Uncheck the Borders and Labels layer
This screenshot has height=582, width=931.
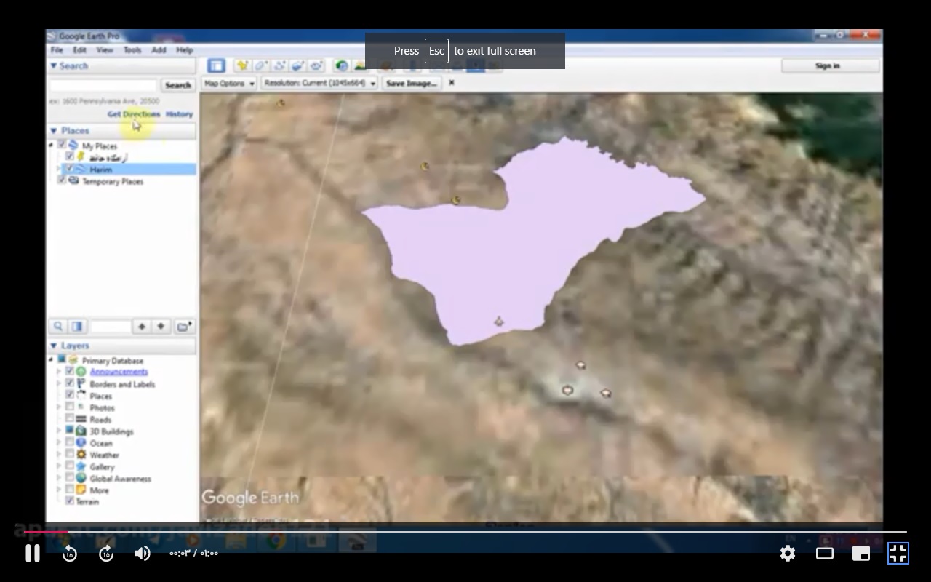(70, 383)
